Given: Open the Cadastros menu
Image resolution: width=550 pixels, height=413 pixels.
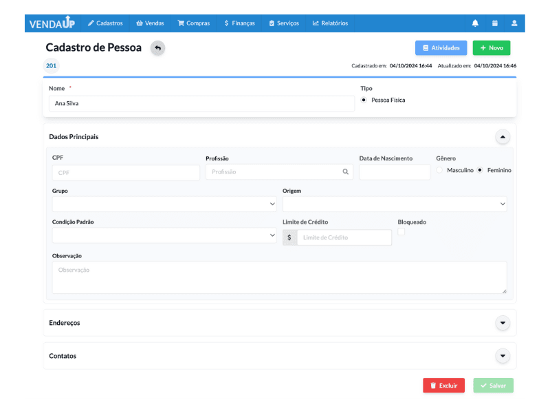Looking at the screenshot, I should point(105,23).
